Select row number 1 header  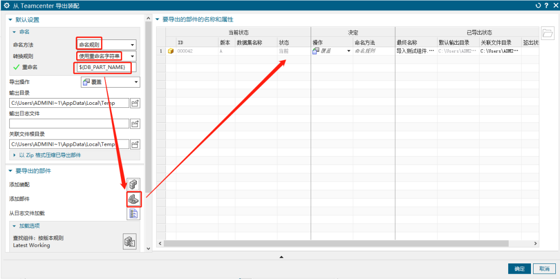point(161,51)
